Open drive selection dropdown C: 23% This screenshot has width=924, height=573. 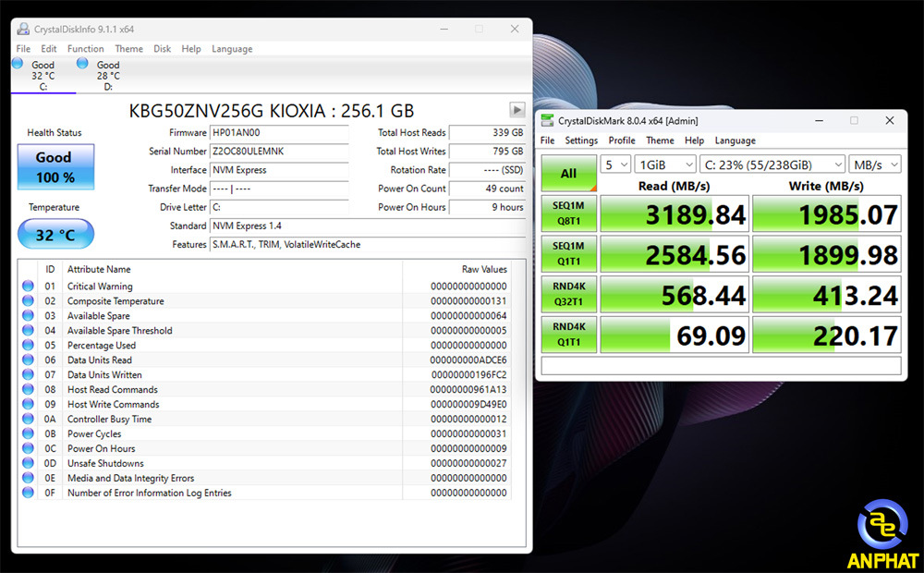pyautogui.click(x=772, y=165)
